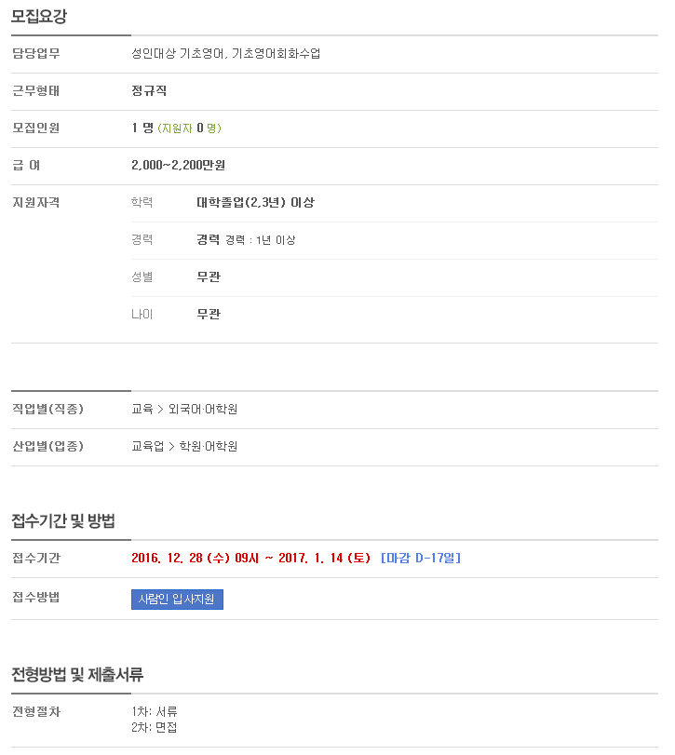This screenshot has height=755, width=675.
Task: Click the red application period dates
Action: pos(250,558)
